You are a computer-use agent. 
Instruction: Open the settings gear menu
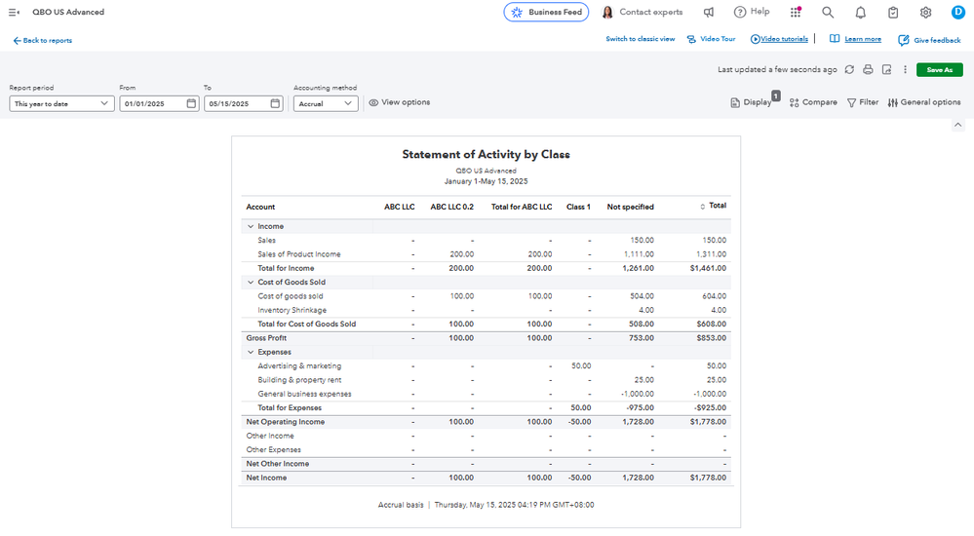[x=925, y=13]
